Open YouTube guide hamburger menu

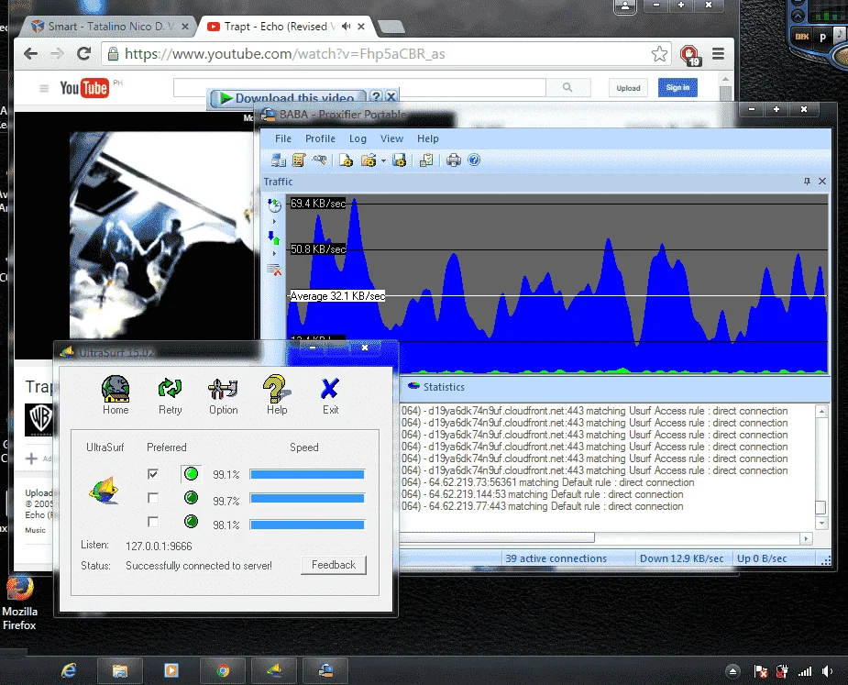pyautogui.click(x=44, y=88)
